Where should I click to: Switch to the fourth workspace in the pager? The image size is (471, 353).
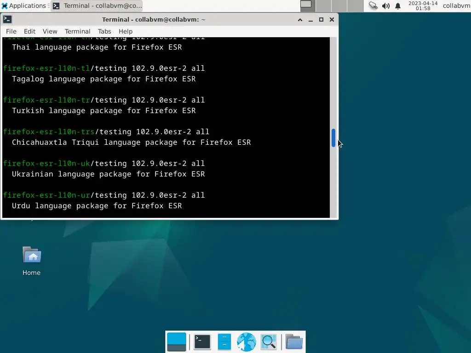click(x=355, y=6)
